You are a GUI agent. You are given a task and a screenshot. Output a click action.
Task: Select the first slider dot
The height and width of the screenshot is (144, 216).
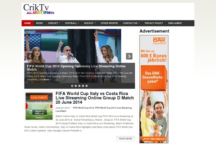click(x=72, y=86)
